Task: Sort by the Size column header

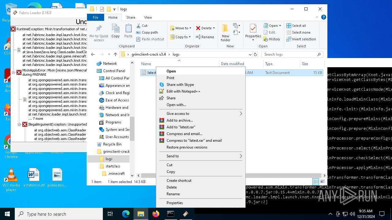Action: pos(311,64)
